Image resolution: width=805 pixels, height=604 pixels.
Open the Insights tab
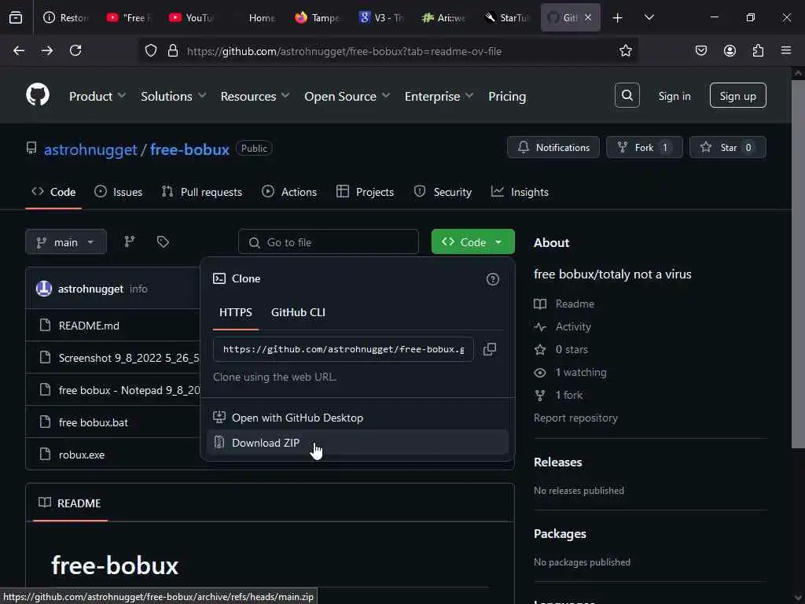point(520,192)
